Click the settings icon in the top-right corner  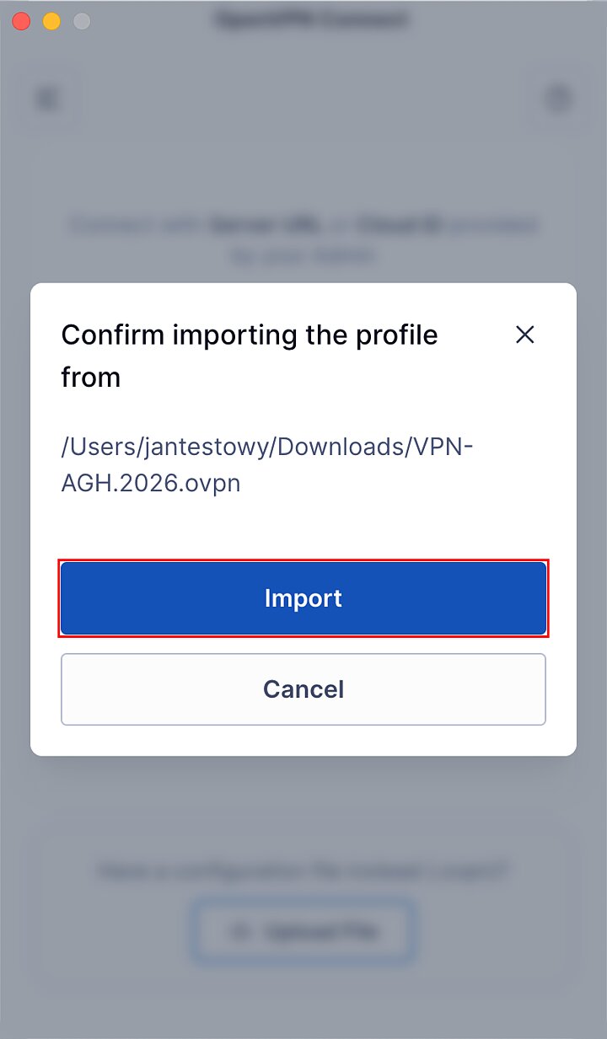[x=558, y=98]
